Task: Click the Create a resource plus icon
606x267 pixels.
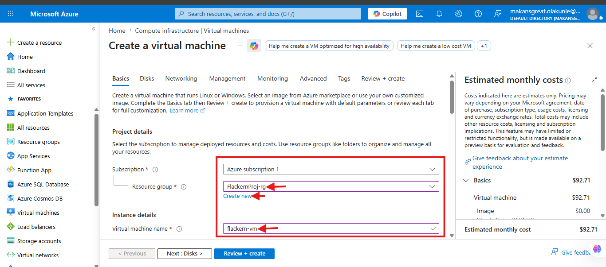Action: pos(11,43)
